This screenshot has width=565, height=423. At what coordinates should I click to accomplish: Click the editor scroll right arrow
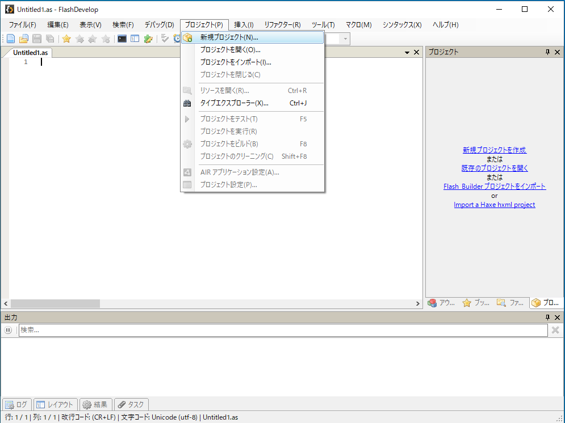point(418,303)
